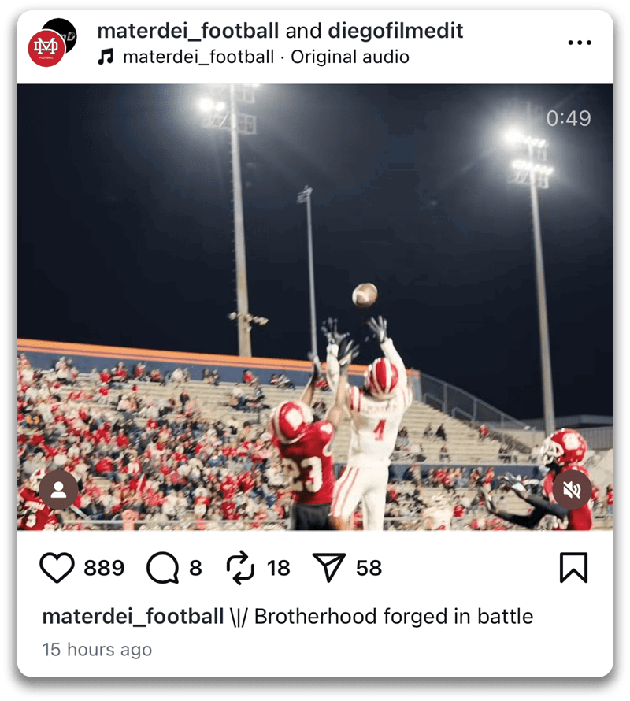630x701 pixels.
Task: Click the materdei_football audio attribution name
Action: 198,57
